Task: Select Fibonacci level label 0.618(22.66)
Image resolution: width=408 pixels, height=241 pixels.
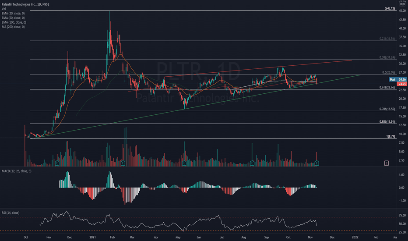Action: click(387, 88)
